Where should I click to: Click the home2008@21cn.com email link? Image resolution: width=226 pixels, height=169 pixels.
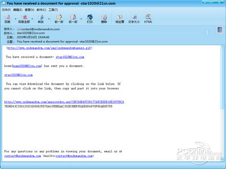point(27,66)
